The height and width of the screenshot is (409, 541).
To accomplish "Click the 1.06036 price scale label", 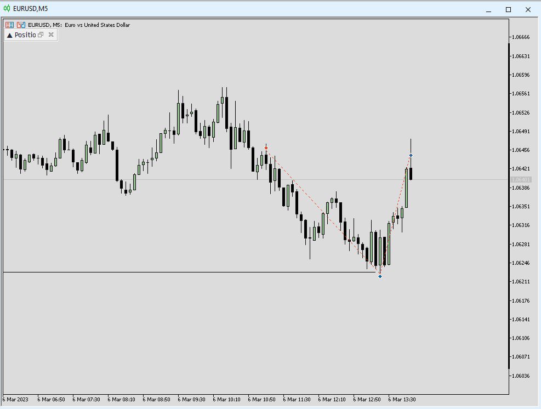I will click(x=521, y=376).
